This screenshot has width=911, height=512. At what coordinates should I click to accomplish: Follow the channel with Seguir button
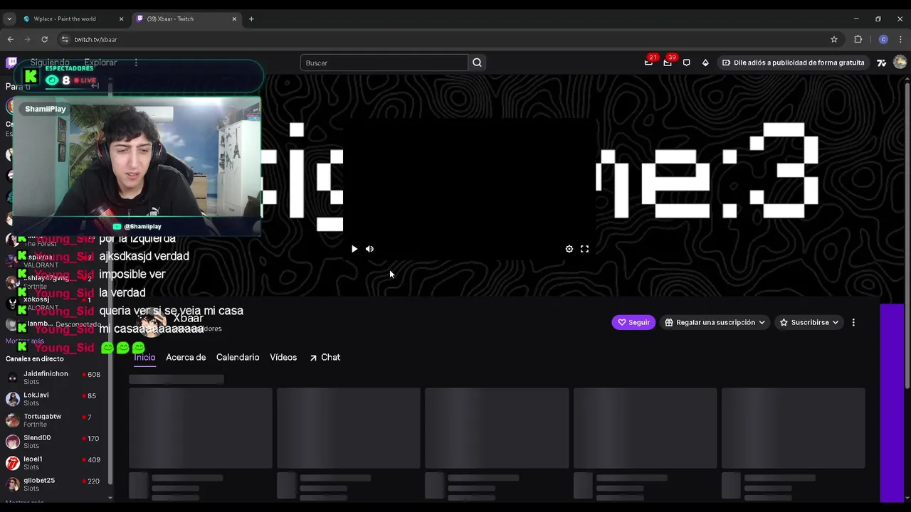click(633, 322)
